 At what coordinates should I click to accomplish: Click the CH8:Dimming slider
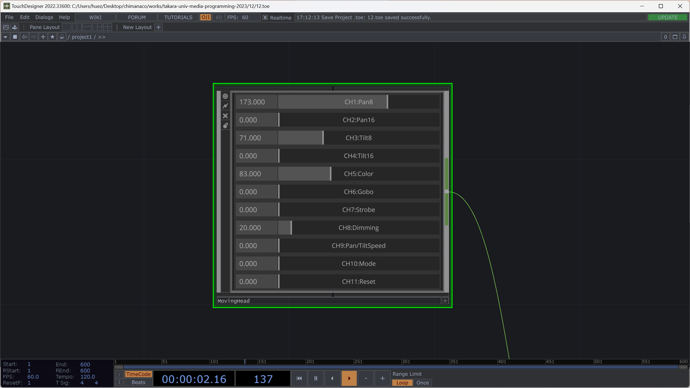(358, 228)
